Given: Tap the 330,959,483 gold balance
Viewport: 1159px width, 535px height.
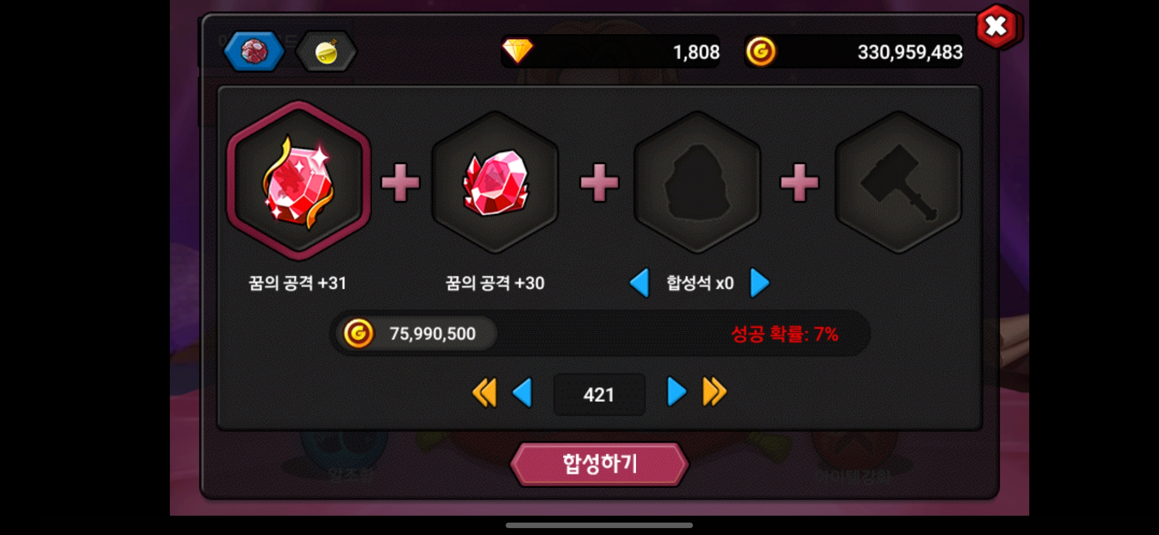Looking at the screenshot, I should click(910, 52).
